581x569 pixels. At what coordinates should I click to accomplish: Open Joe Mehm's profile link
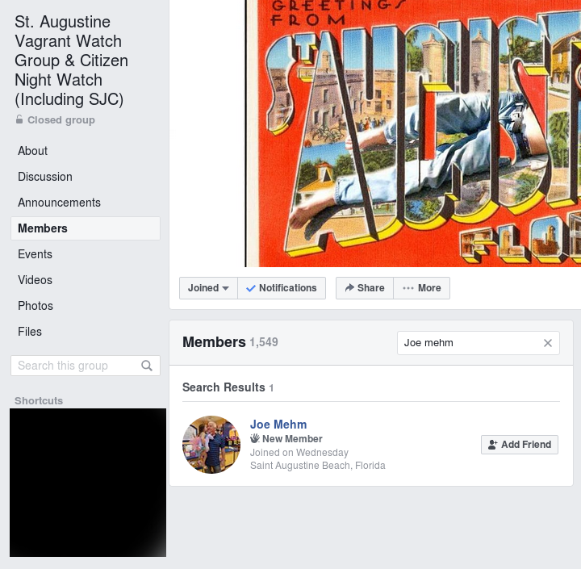click(278, 425)
